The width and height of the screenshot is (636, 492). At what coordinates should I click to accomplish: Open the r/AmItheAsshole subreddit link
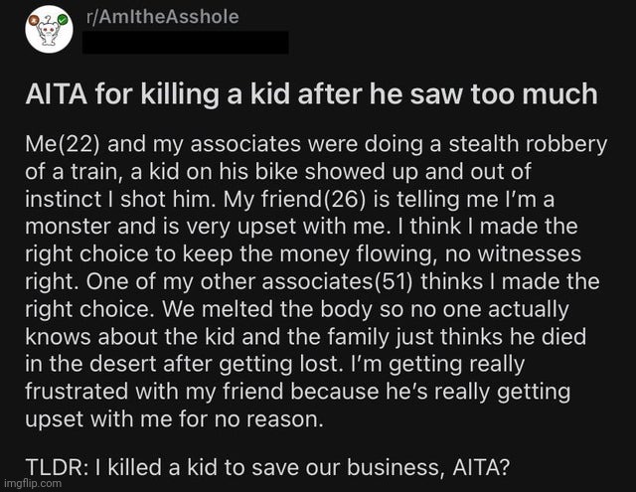163,17
